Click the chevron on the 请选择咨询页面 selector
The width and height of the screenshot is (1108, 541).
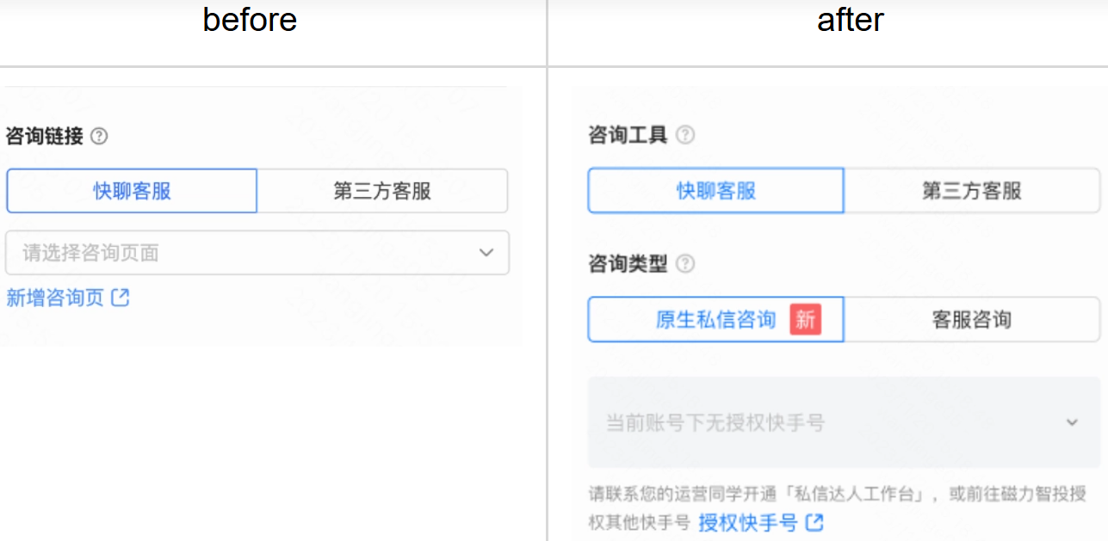486,253
